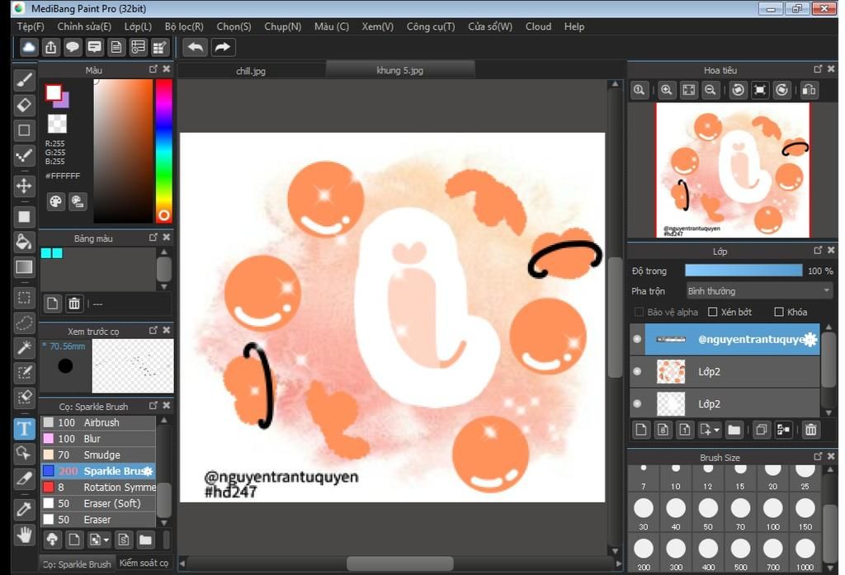The height and width of the screenshot is (575, 845).
Task: Pop out the Brush Size panel
Action: pyautogui.click(x=818, y=456)
